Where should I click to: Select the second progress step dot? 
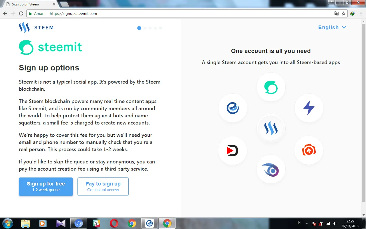coord(145,28)
